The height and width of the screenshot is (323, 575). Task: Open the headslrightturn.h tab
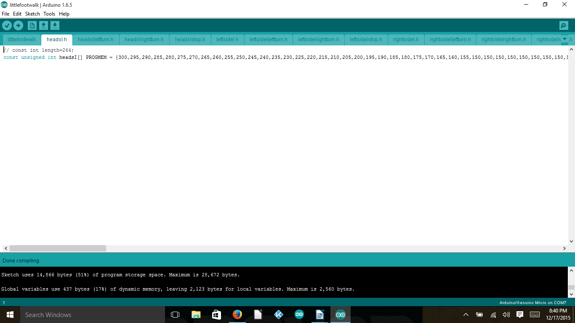pos(144,40)
